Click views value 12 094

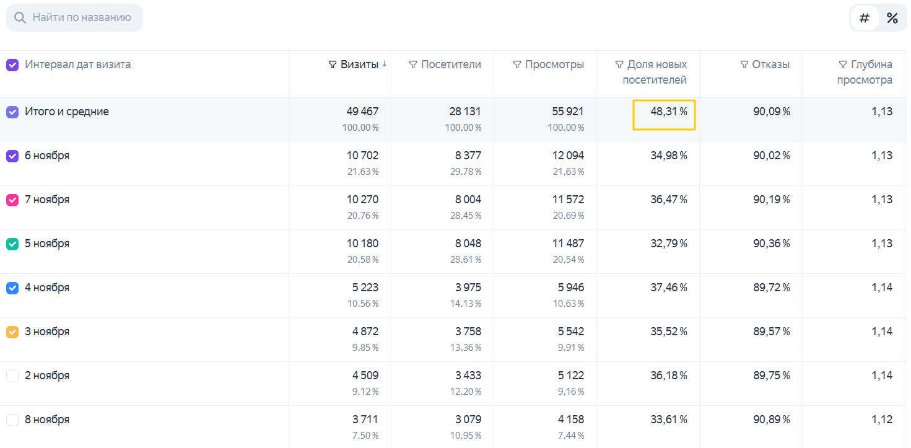[568, 156]
